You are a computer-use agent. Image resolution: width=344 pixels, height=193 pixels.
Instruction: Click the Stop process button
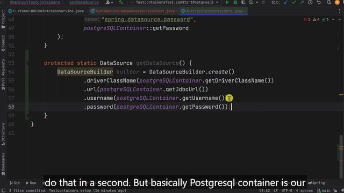pyautogui.click(x=263, y=2)
